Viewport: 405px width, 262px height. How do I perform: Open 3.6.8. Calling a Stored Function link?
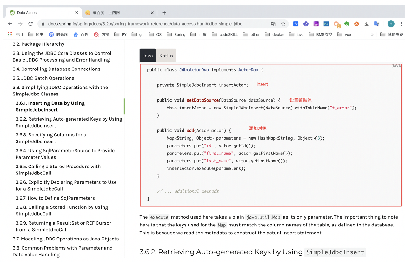[x=62, y=211]
